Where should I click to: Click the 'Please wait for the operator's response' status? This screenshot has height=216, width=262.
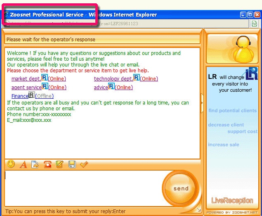(51, 40)
